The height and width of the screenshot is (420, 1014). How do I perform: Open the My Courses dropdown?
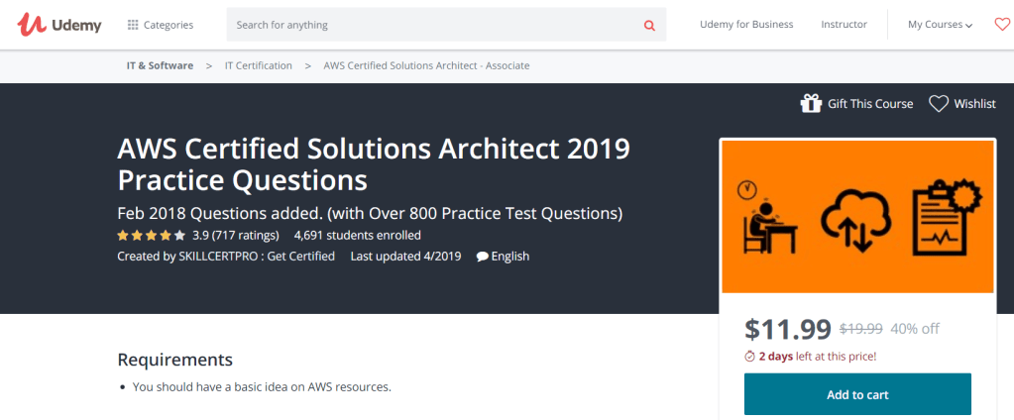(940, 25)
